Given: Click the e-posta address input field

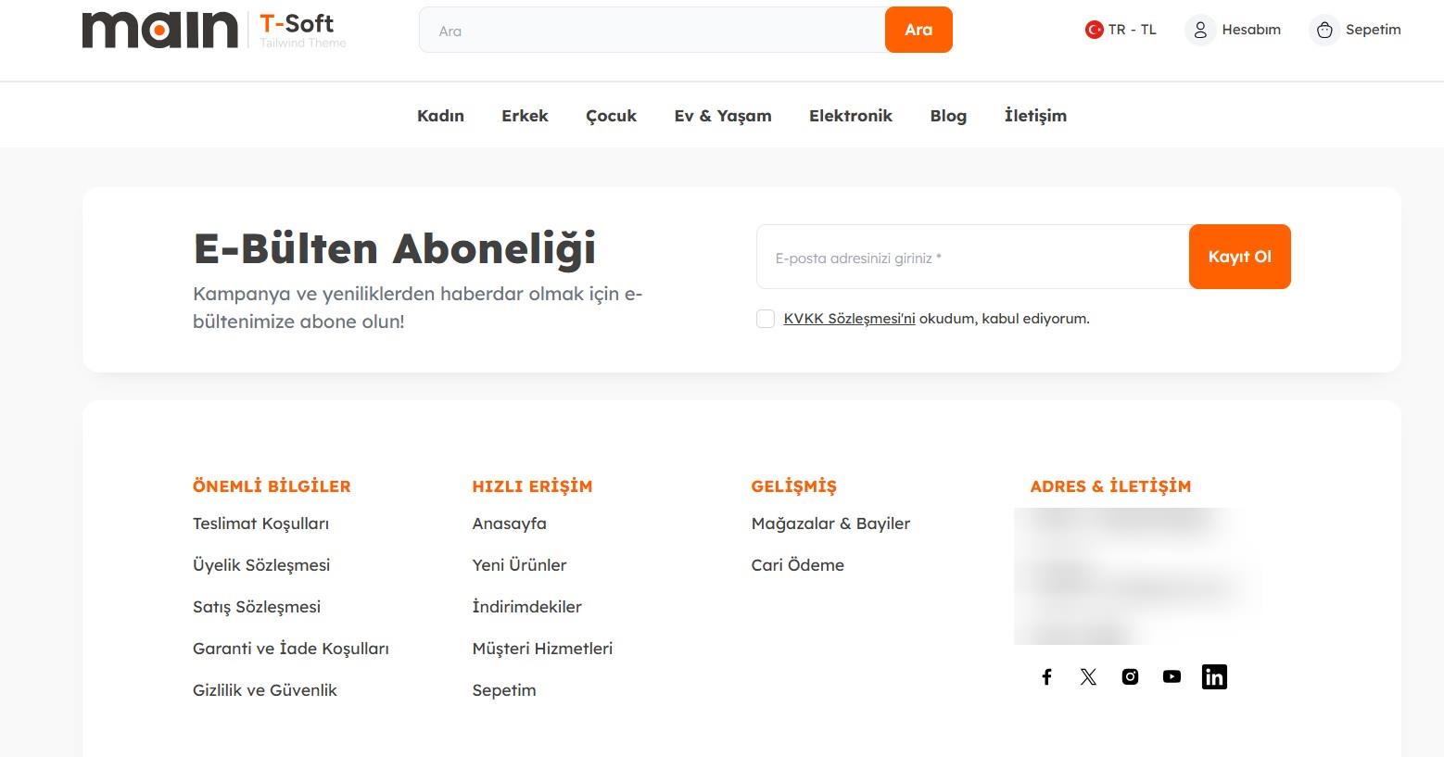Looking at the screenshot, I should click(973, 258).
